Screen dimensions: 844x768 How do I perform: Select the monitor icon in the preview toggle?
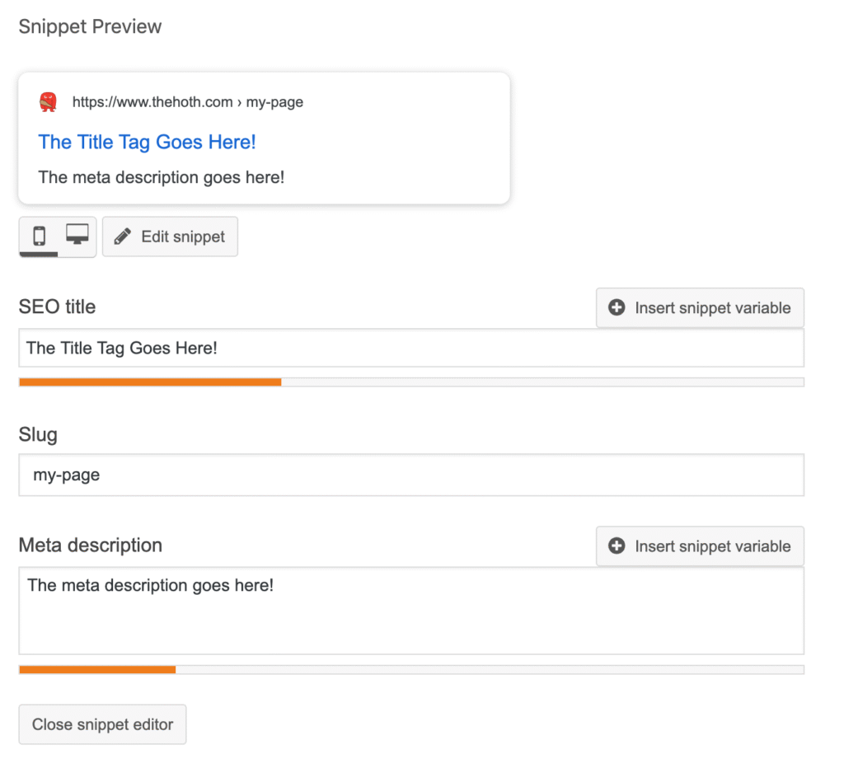[77, 236]
